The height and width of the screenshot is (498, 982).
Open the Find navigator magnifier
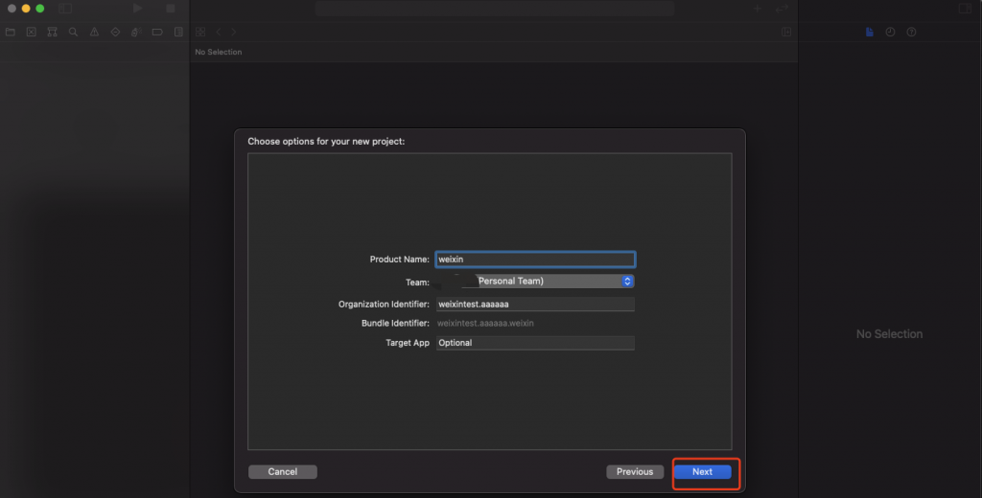[73, 32]
